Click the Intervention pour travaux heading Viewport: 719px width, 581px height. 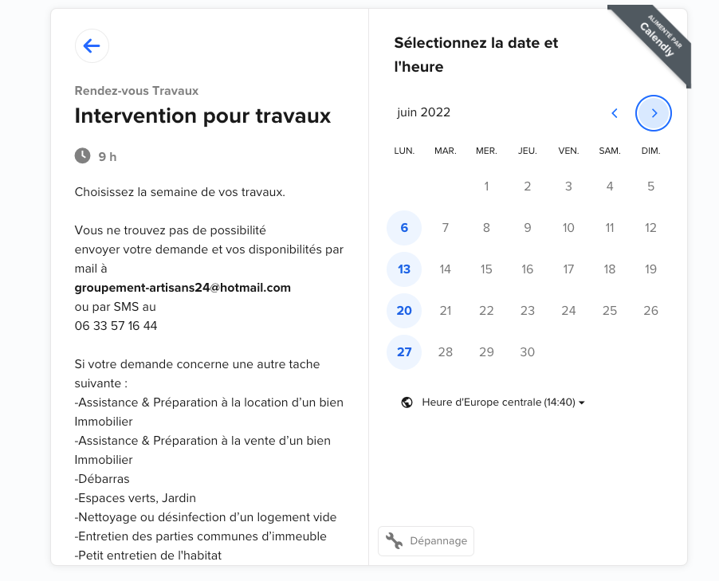(202, 116)
